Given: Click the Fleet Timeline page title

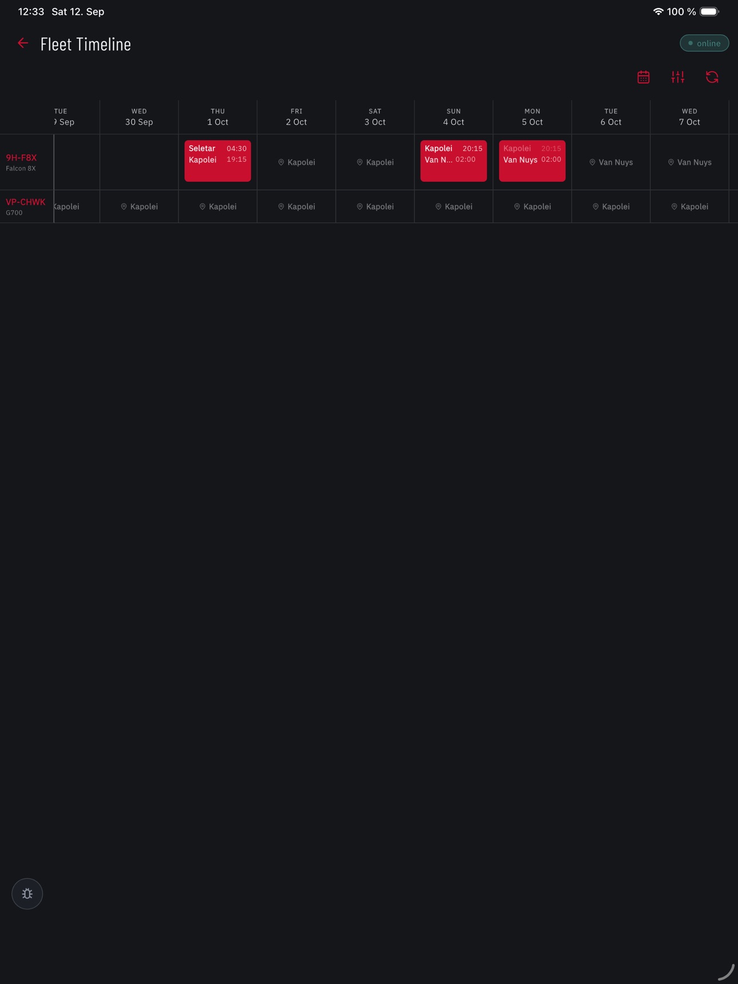Looking at the screenshot, I should click(86, 44).
